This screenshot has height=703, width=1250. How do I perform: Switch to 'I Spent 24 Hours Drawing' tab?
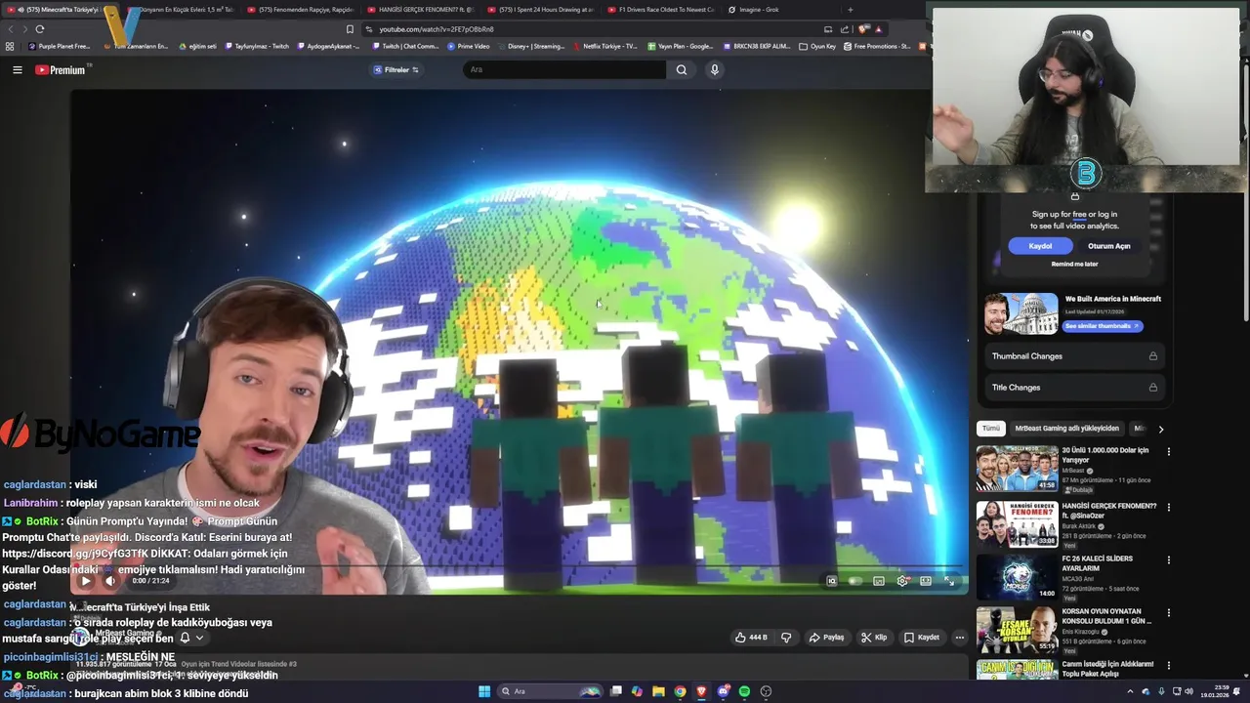pyautogui.click(x=540, y=10)
